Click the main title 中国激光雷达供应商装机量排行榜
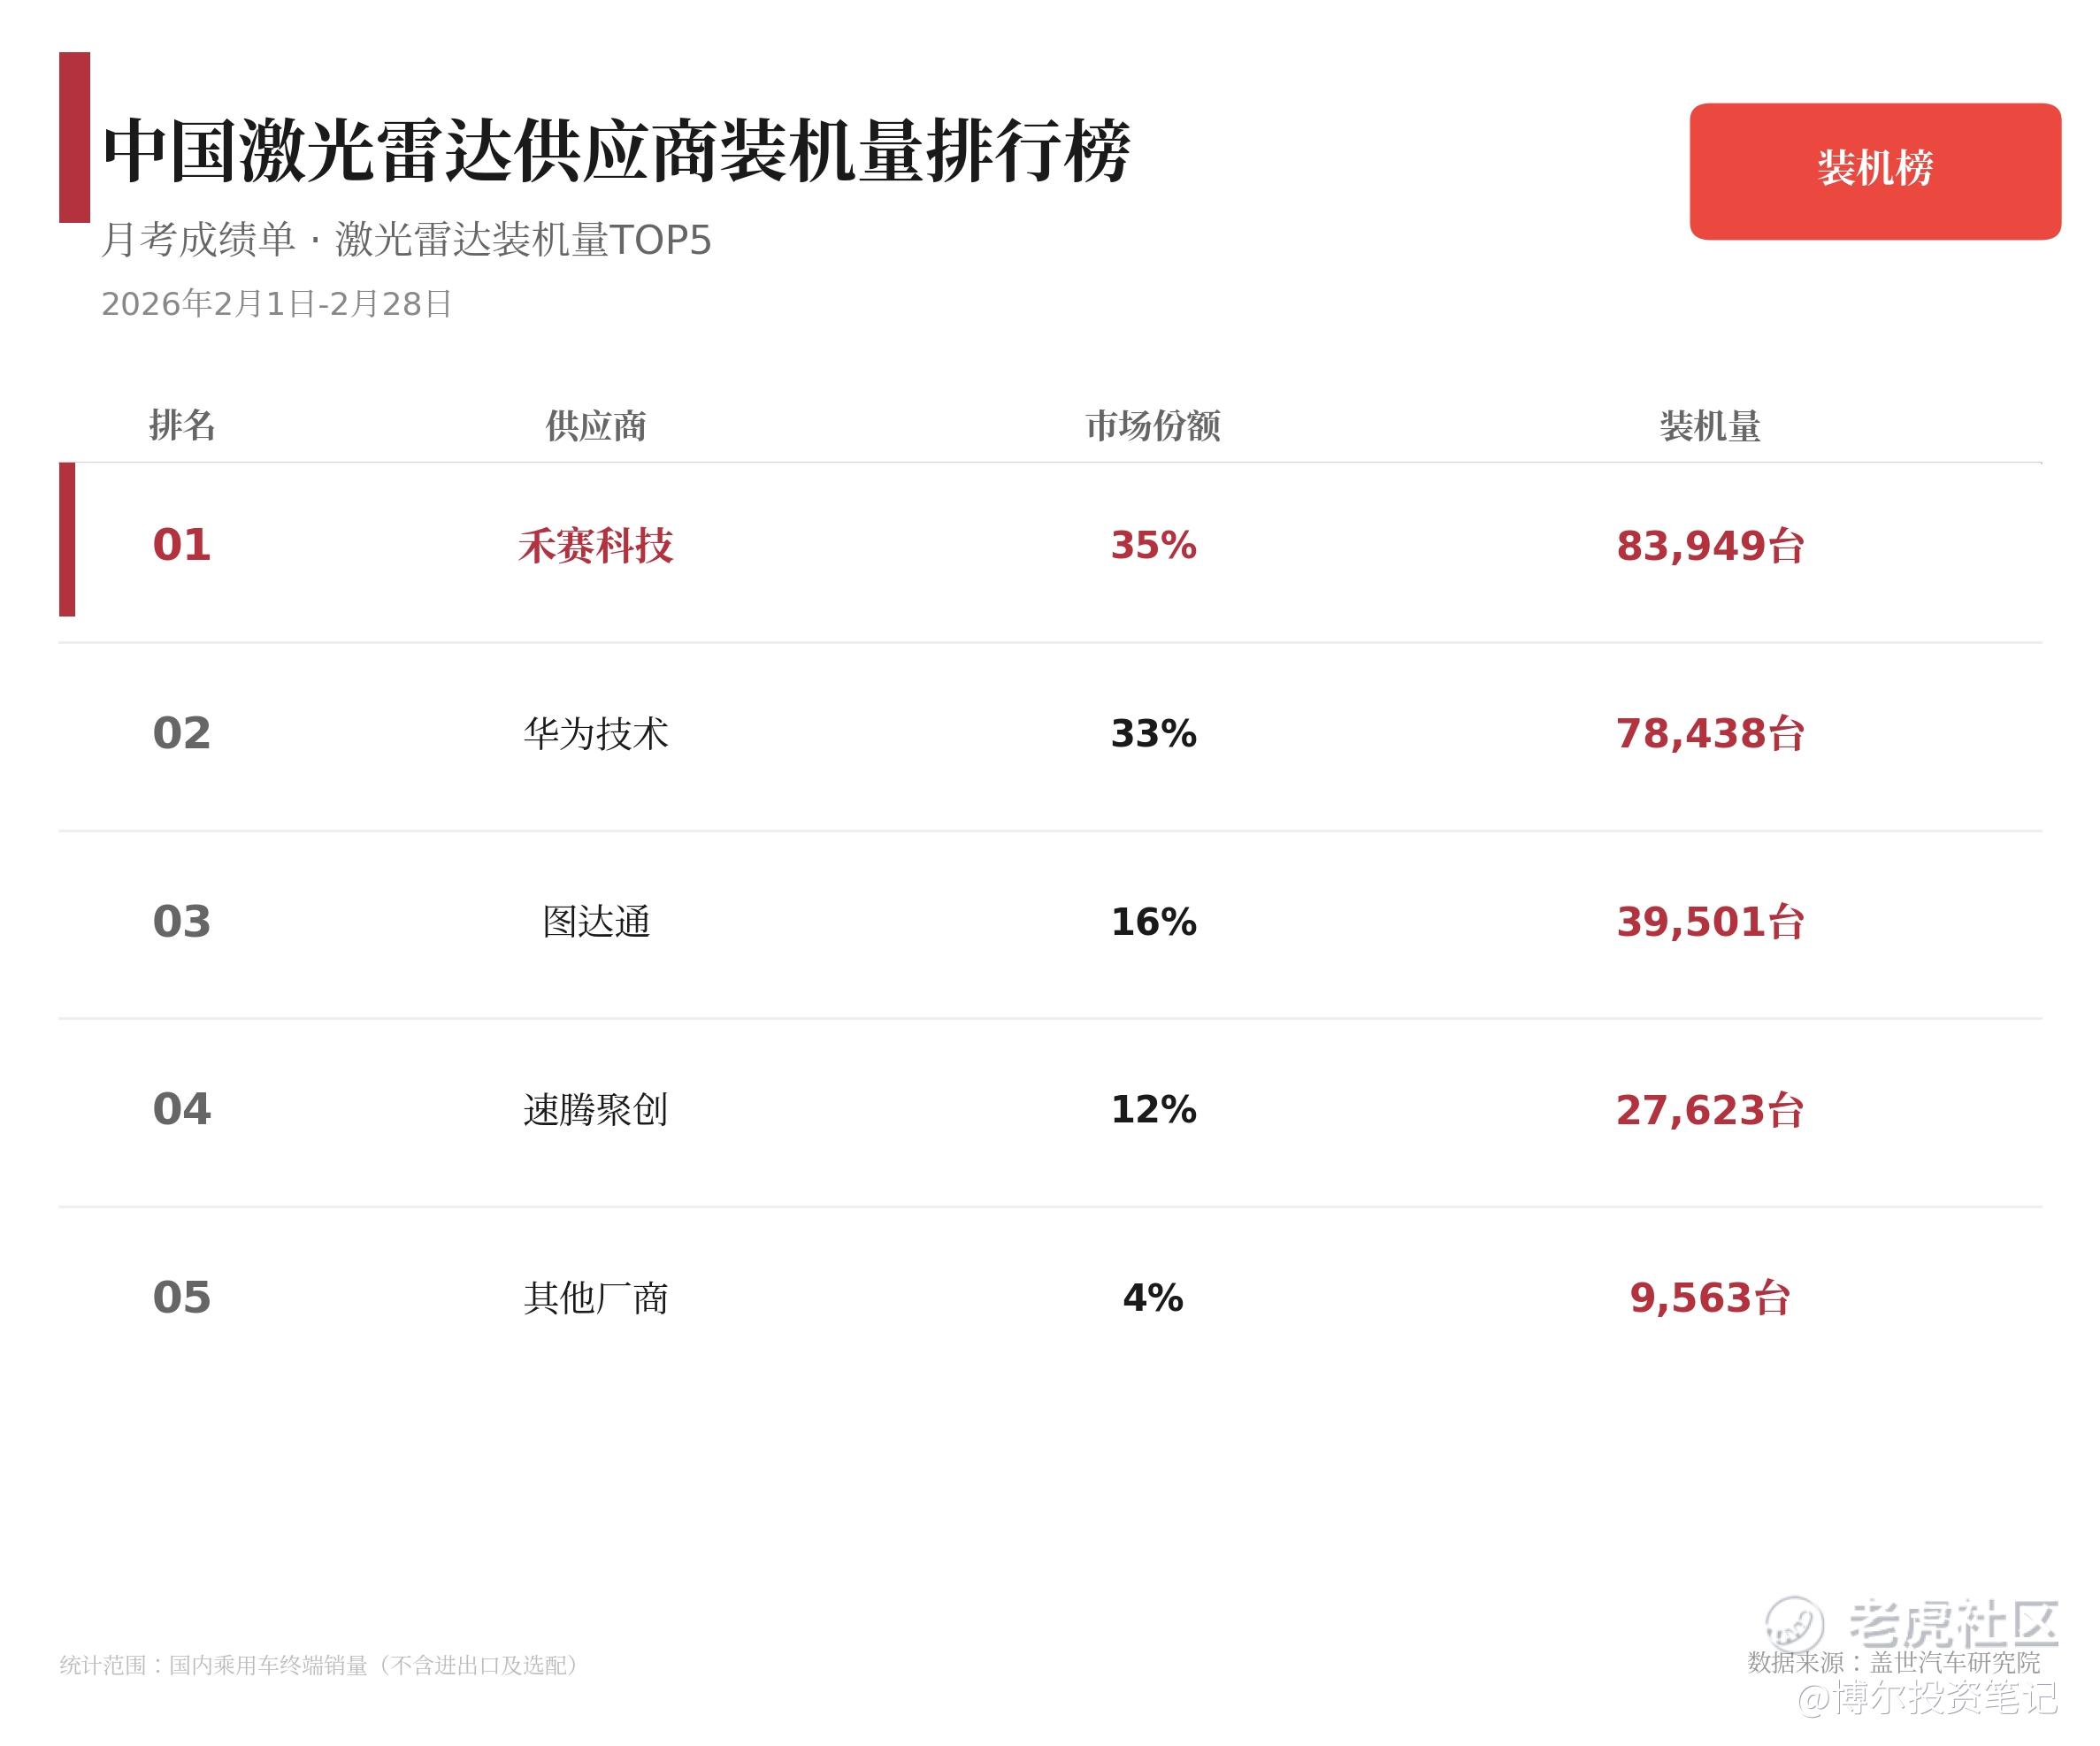Screen dimensions: 2100x1746 point(617,151)
